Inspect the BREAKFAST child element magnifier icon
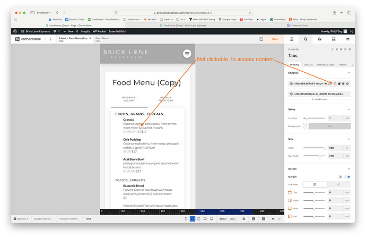 (x=335, y=83)
